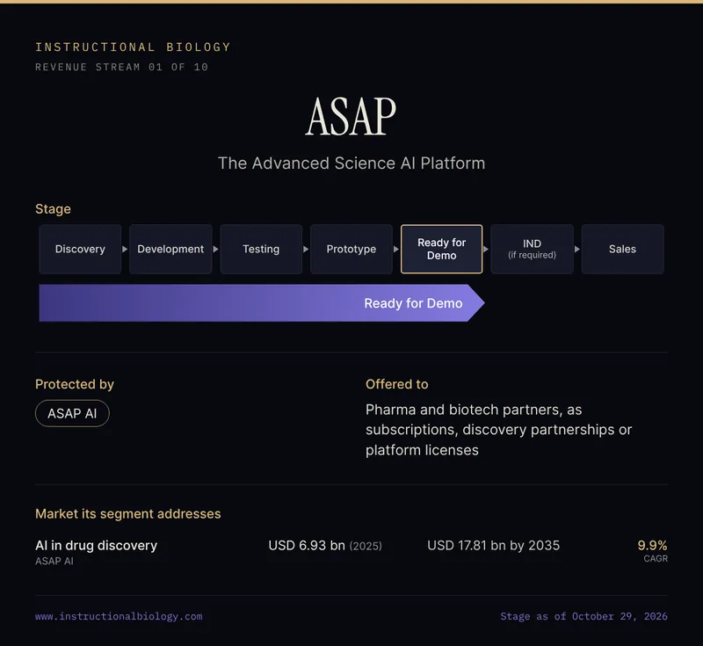
Task: Select the IND (if required) stage box
Action: coord(533,249)
